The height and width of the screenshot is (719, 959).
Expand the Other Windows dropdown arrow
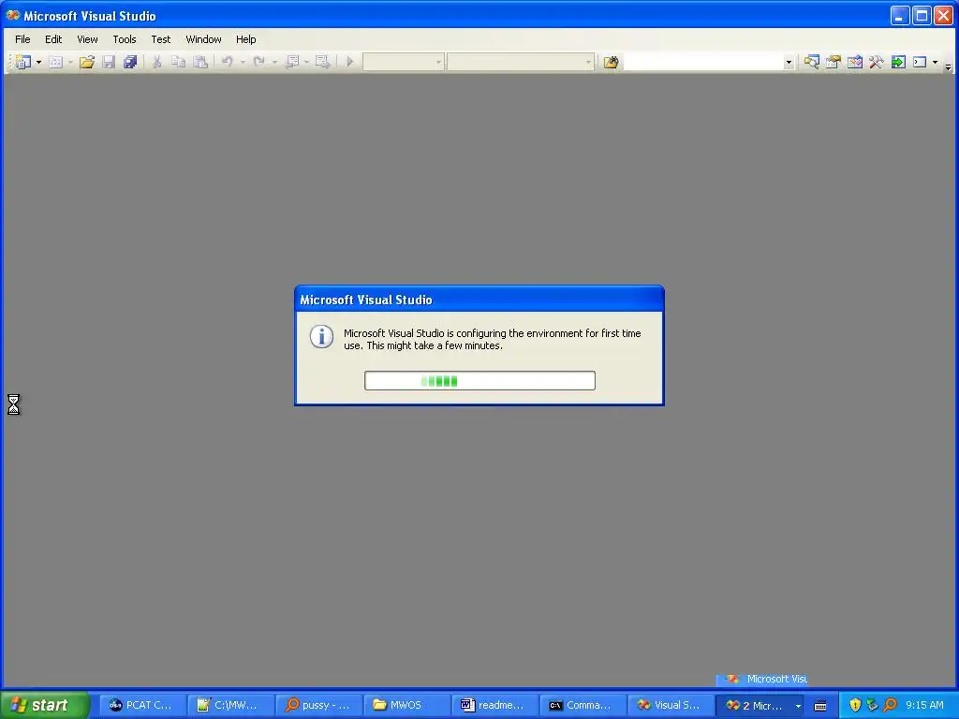pos(936,62)
